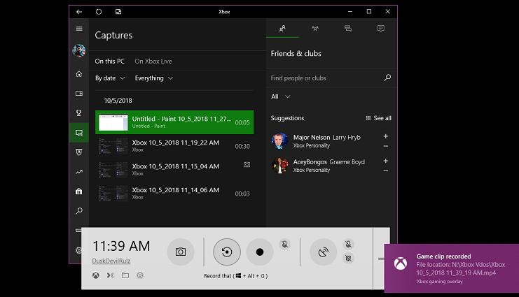Add AceyBongos as friend

tap(386, 161)
